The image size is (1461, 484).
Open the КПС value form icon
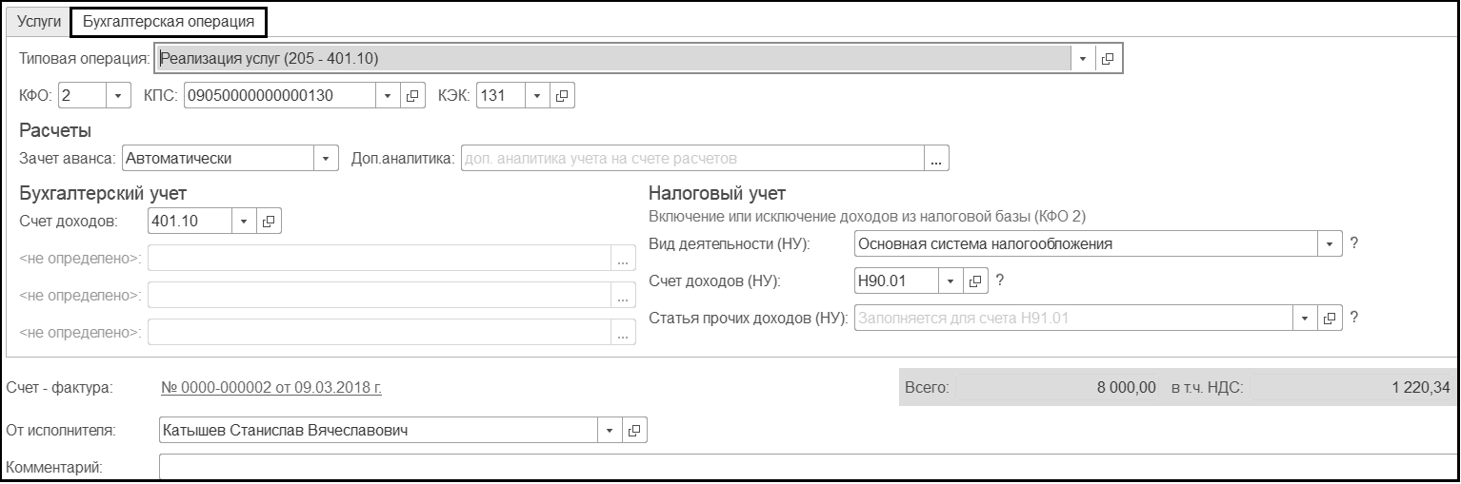tap(413, 96)
